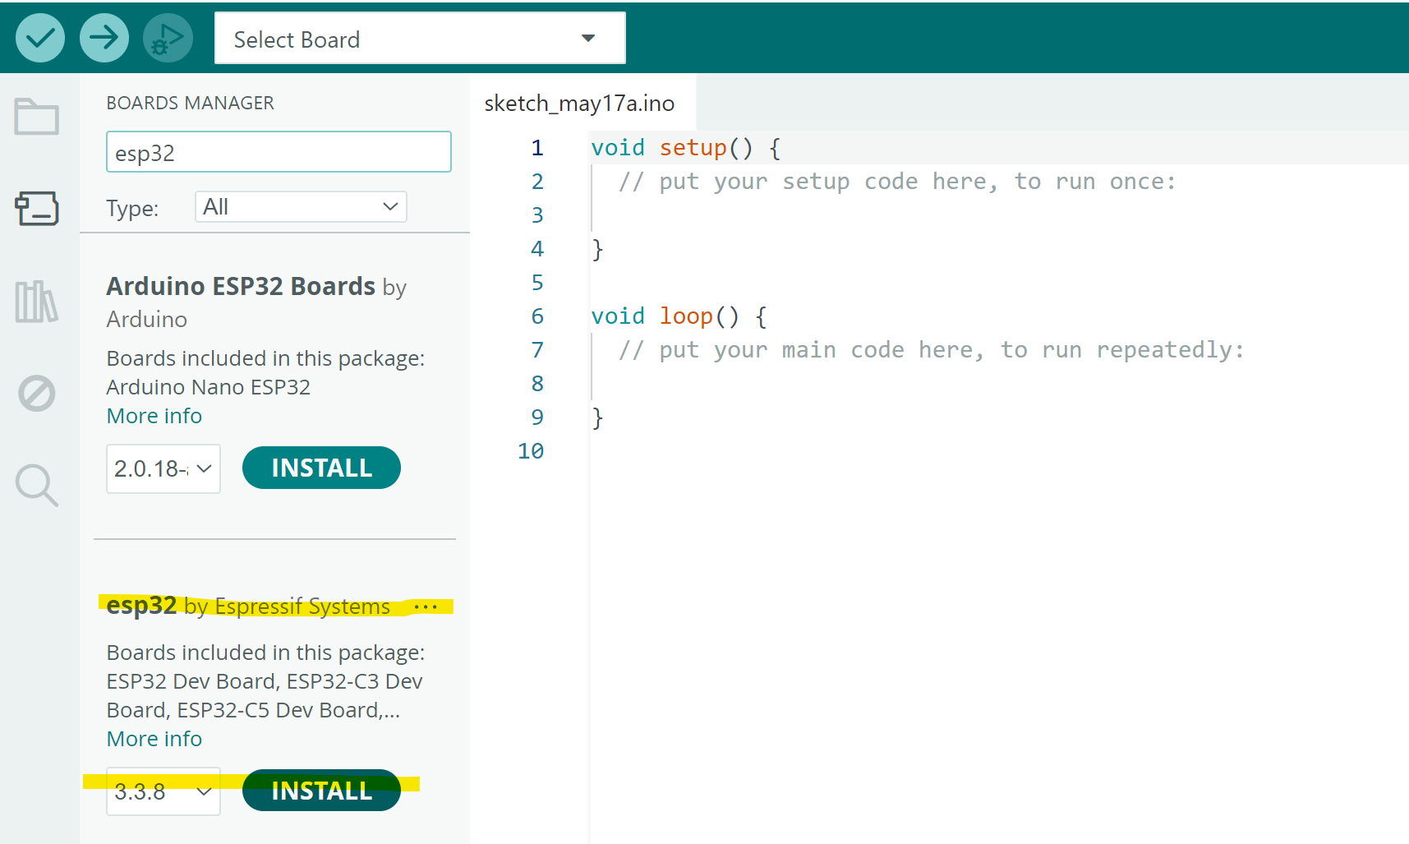Open More info for Arduino ESP32 Boards

tap(154, 416)
